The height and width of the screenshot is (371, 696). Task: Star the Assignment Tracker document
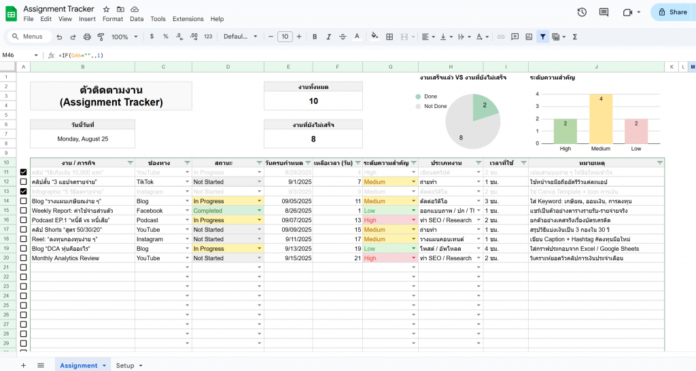(106, 9)
